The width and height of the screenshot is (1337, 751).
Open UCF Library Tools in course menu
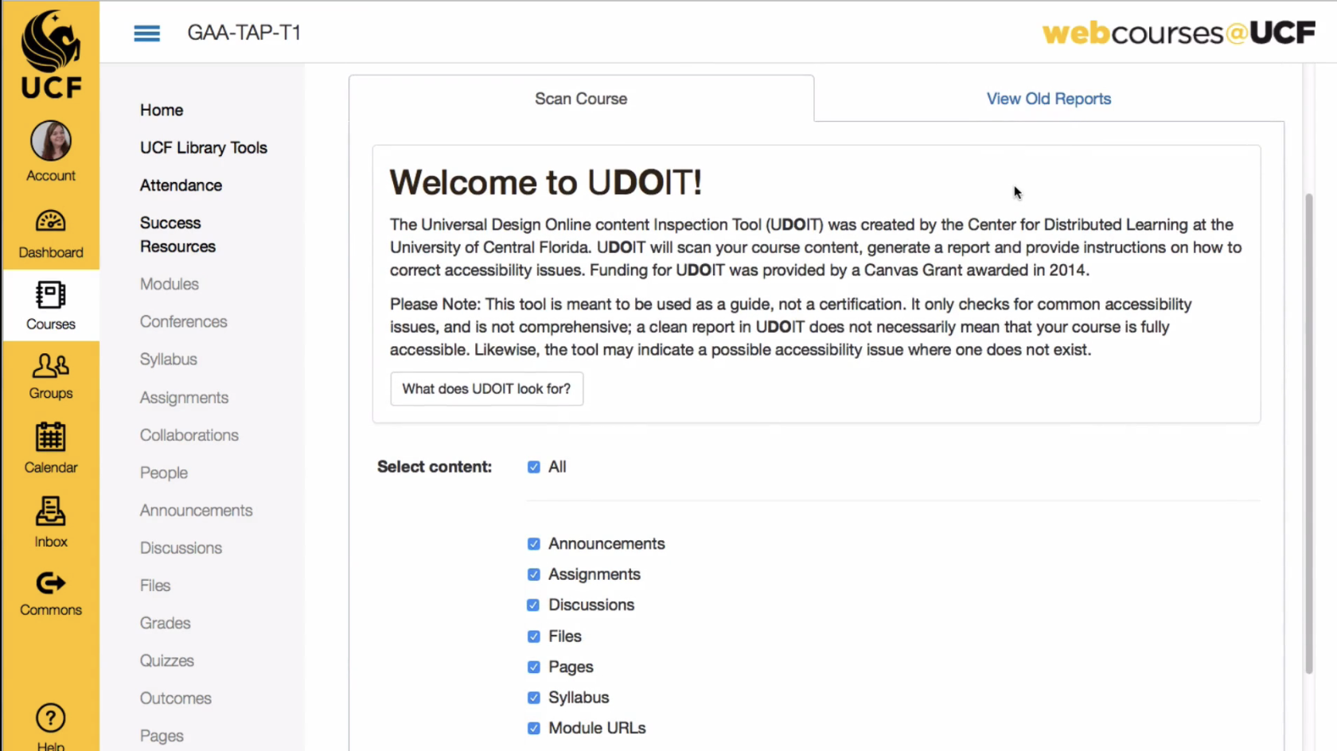pyautogui.click(x=204, y=148)
